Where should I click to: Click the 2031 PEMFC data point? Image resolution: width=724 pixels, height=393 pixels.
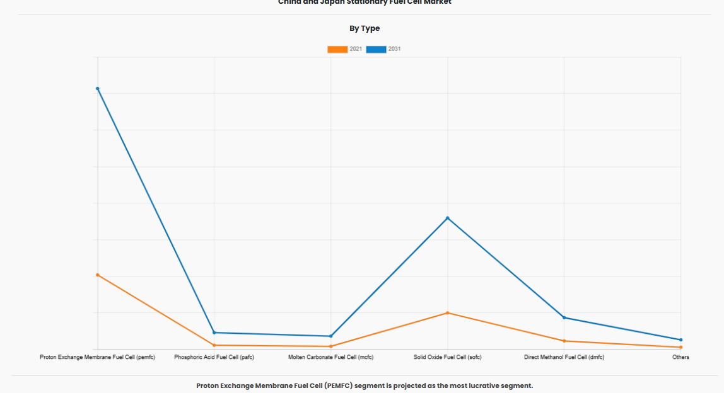pyautogui.click(x=98, y=89)
